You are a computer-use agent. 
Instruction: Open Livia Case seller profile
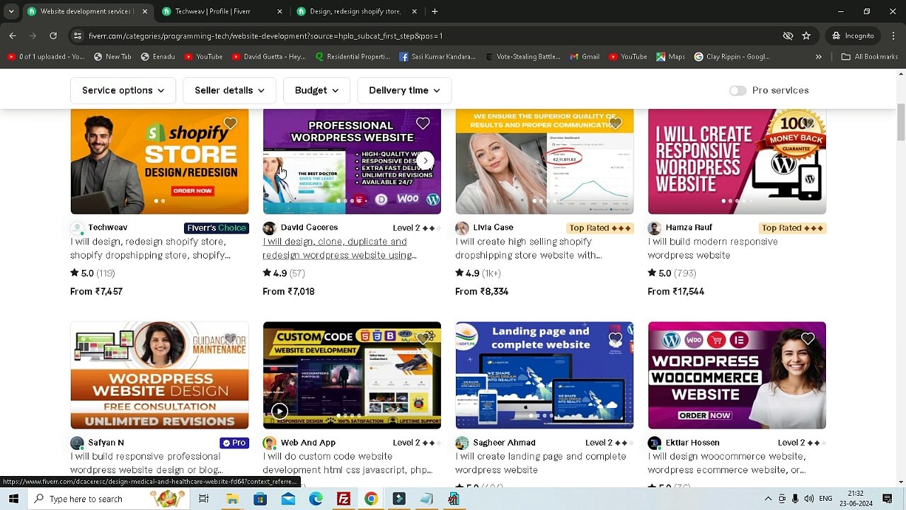[493, 227]
